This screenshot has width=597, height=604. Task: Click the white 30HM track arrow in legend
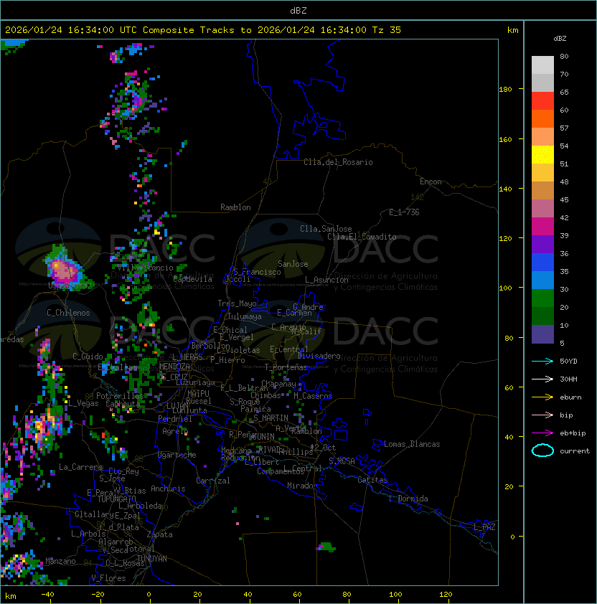[x=542, y=379]
